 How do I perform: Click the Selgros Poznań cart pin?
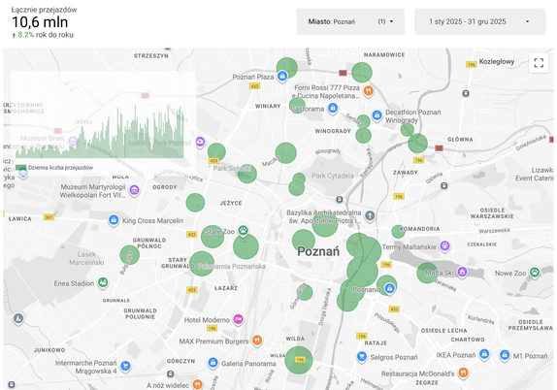coord(362,356)
